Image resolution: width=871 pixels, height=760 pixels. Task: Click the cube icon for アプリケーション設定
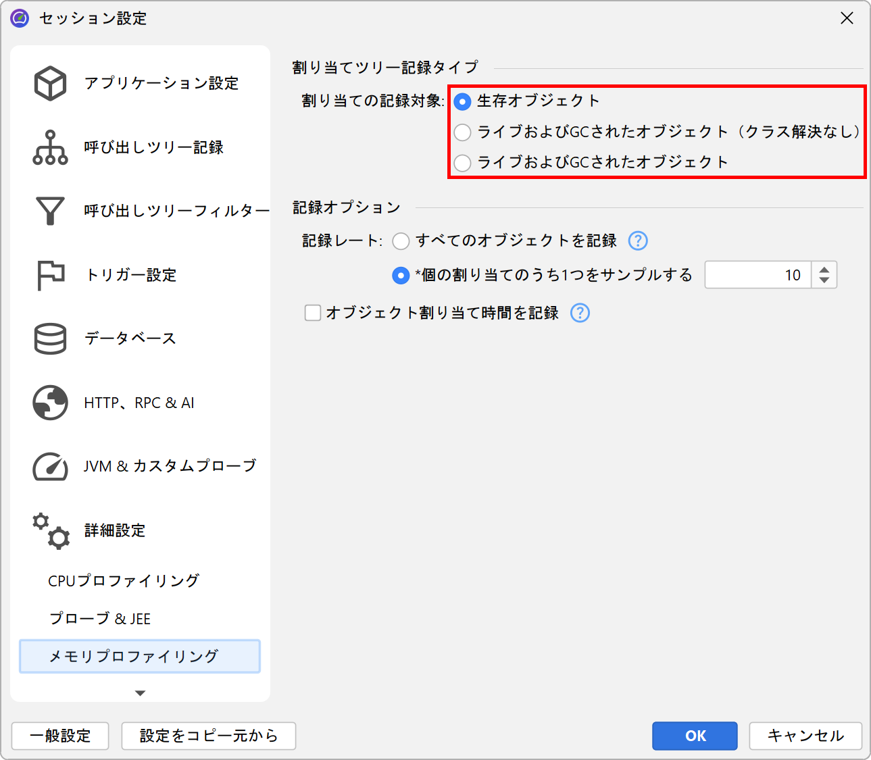pyautogui.click(x=50, y=83)
